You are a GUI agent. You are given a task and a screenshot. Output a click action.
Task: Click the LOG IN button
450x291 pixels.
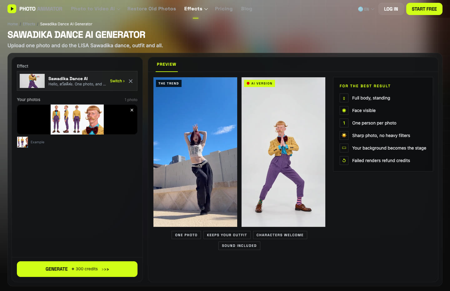coord(391,9)
